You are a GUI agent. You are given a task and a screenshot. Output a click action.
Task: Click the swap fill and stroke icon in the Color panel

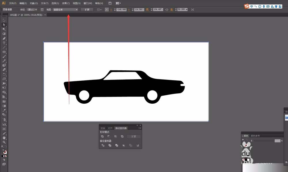[247, 140]
